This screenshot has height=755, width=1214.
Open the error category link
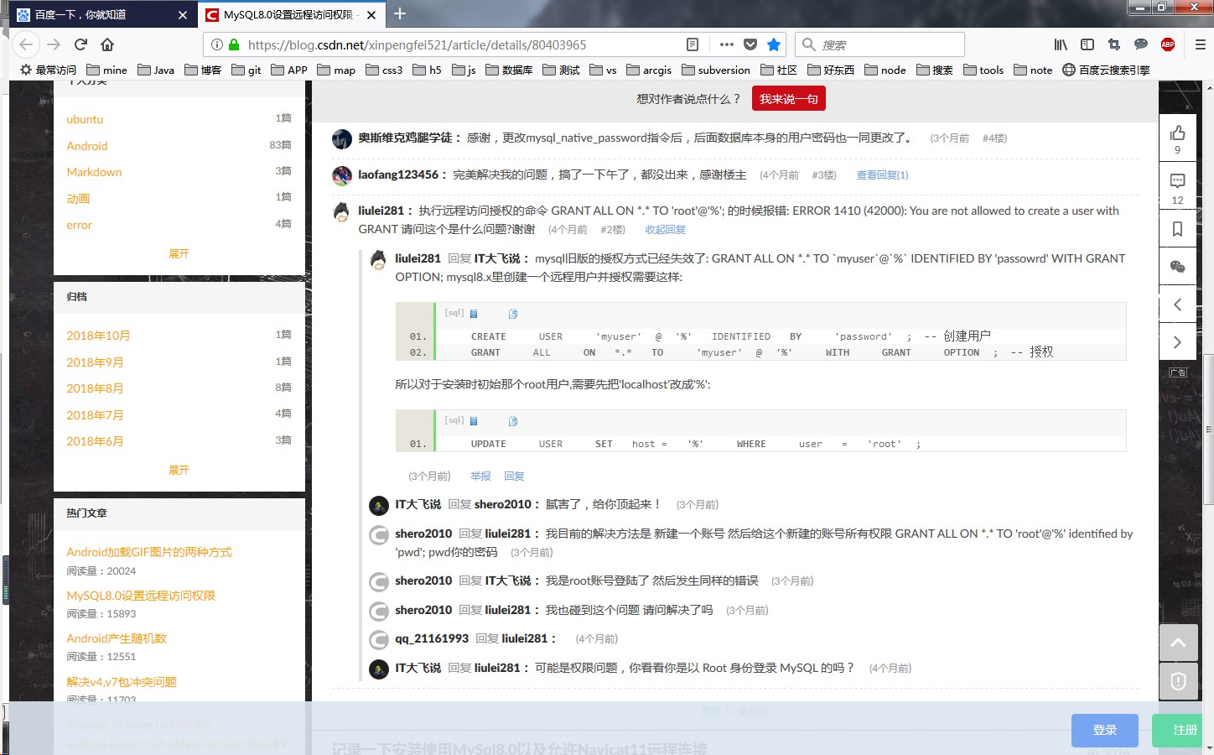point(80,225)
